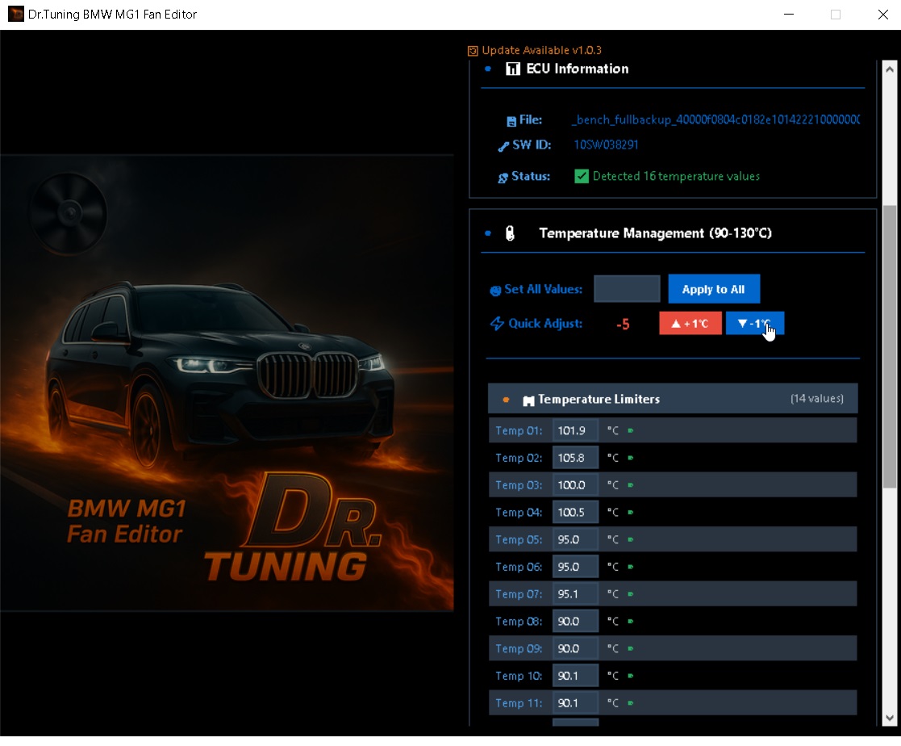Edit the Temp 08 value field
This screenshot has height=746, width=901.
575,621
